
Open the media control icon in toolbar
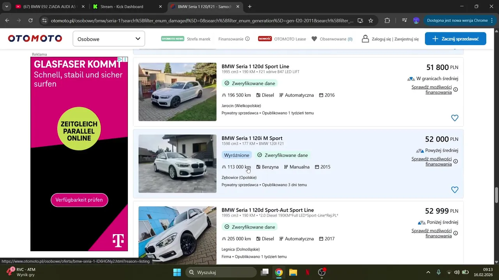(405, 21)
